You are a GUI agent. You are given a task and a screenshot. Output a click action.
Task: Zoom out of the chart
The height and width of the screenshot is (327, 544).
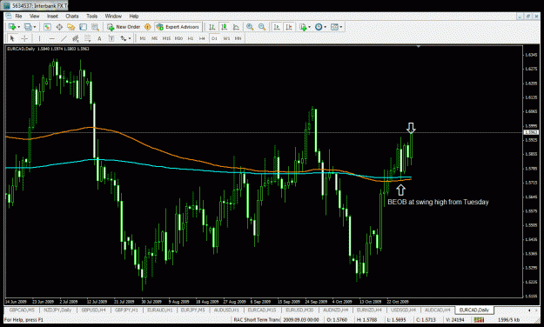pos(262,27)
